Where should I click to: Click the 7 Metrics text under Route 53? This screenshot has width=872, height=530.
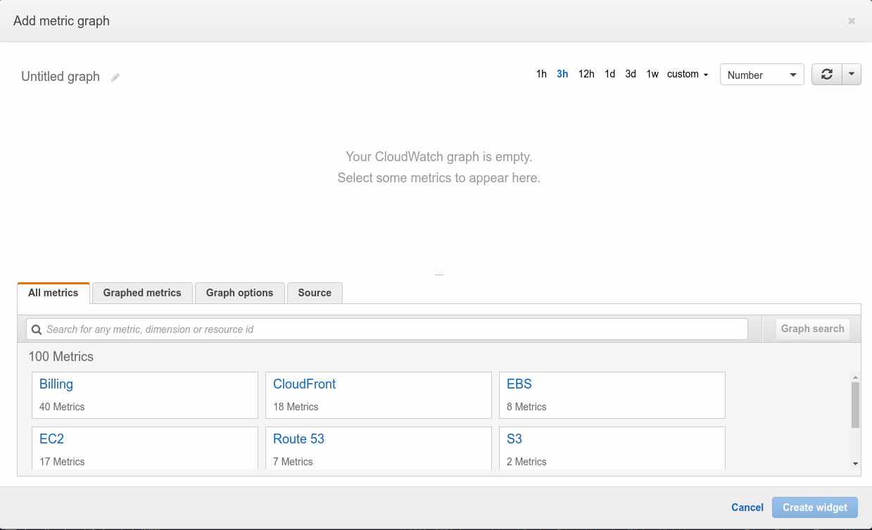(293, 462)
